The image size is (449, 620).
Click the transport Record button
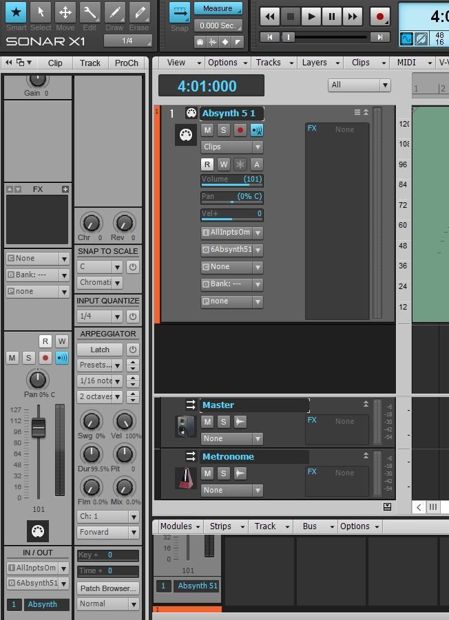click(x=379, y=17)
